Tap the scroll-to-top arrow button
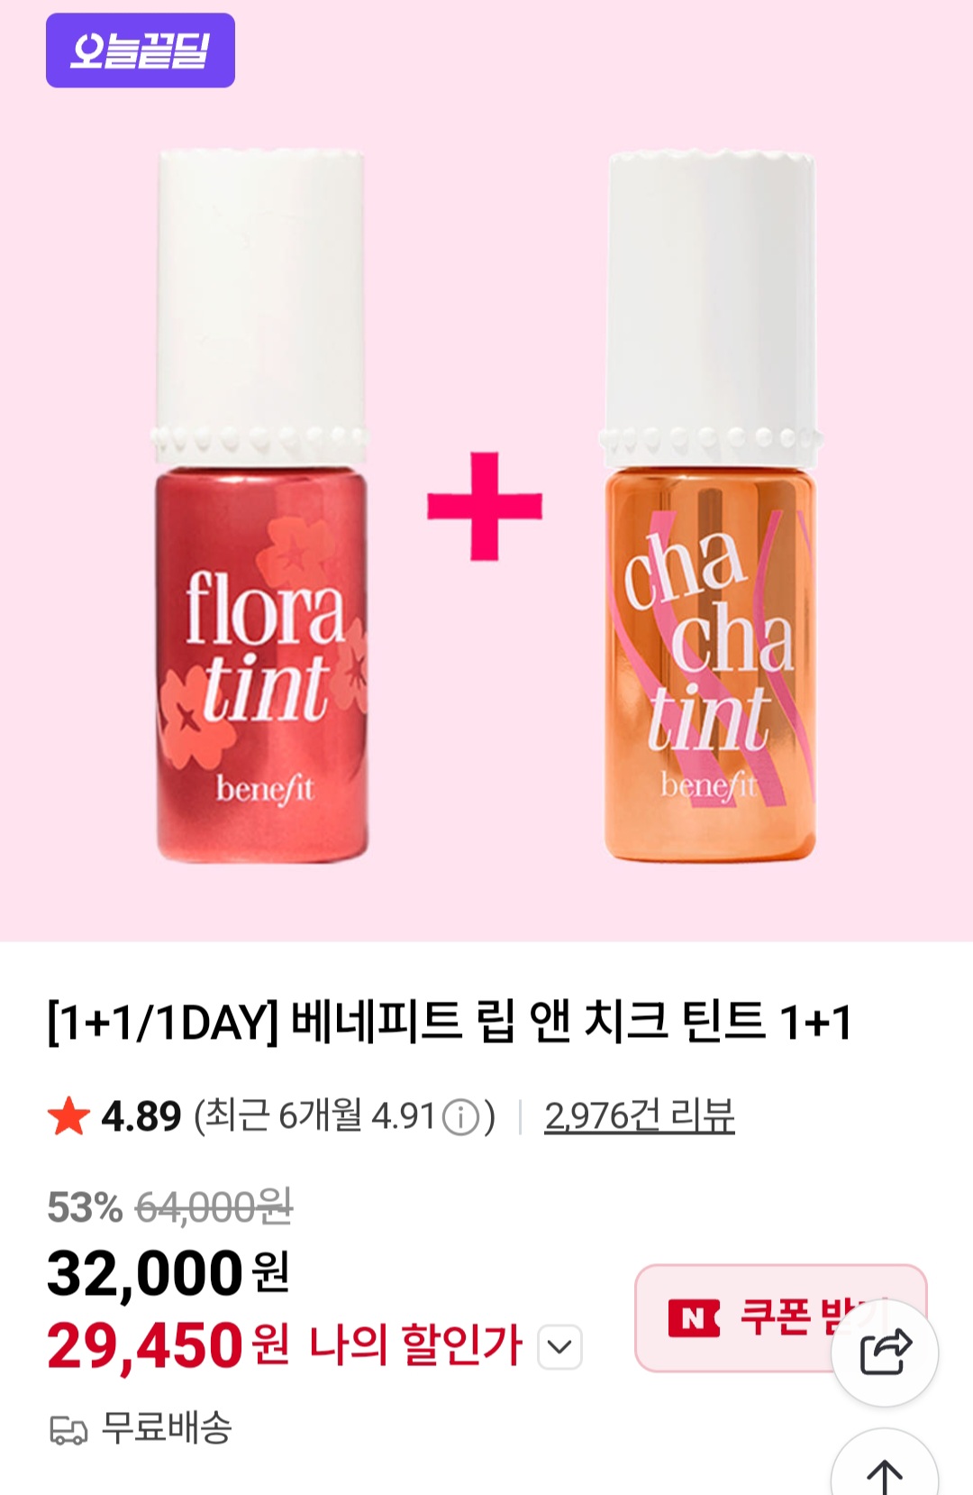Image resolution: width=973 pixels, height=1495 pixels. click(885, 1465)
